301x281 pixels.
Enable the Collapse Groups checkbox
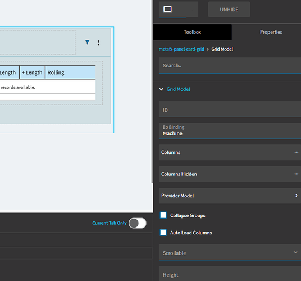click(x=163, y=215)
